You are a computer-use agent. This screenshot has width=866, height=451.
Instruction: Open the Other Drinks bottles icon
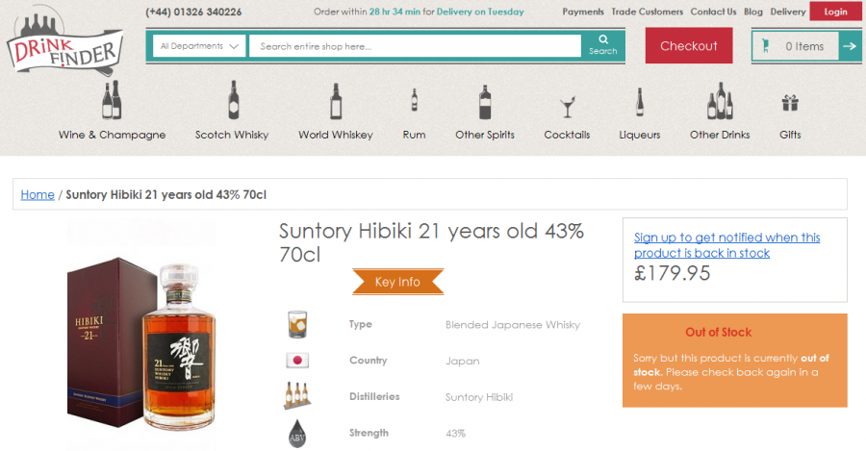pos(720,100)
